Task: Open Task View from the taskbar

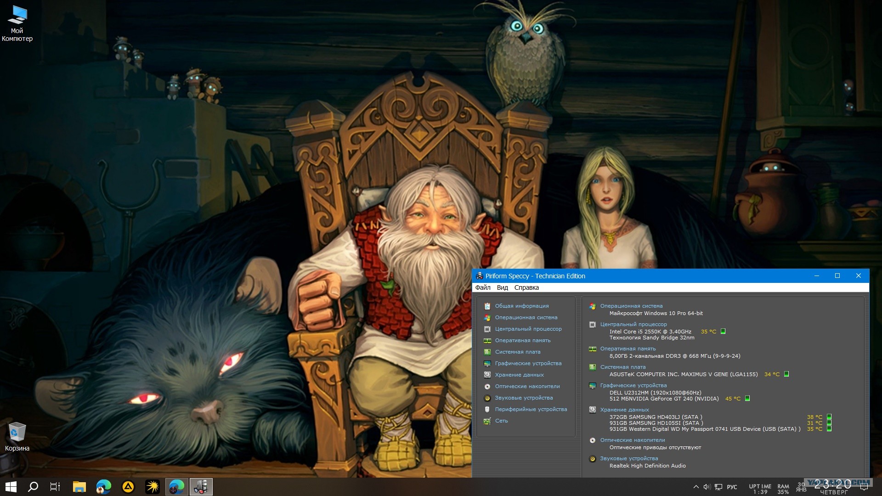Action: click(55, 487)
